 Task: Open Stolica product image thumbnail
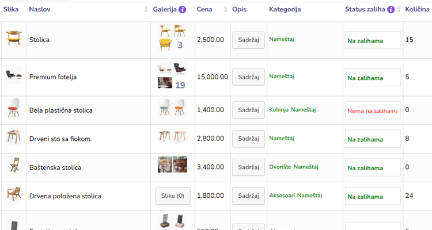pos(14,38)
